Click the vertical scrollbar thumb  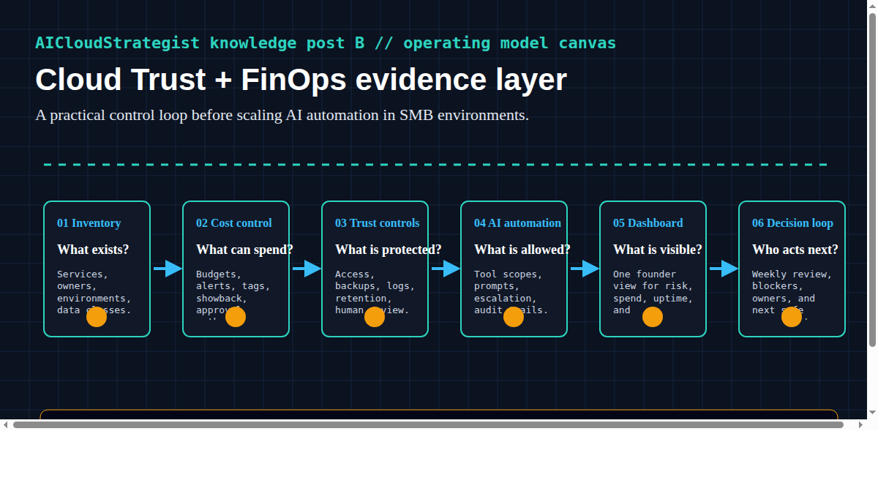[x=872, y=179]
